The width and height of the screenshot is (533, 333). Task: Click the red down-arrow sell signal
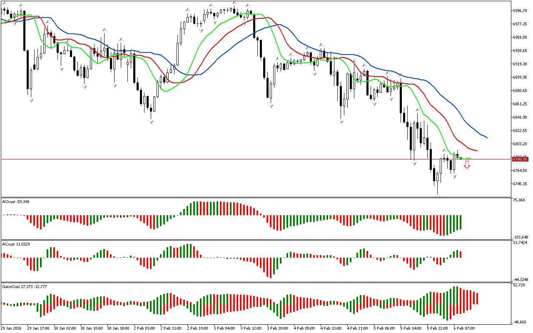[x=467, y=165]
